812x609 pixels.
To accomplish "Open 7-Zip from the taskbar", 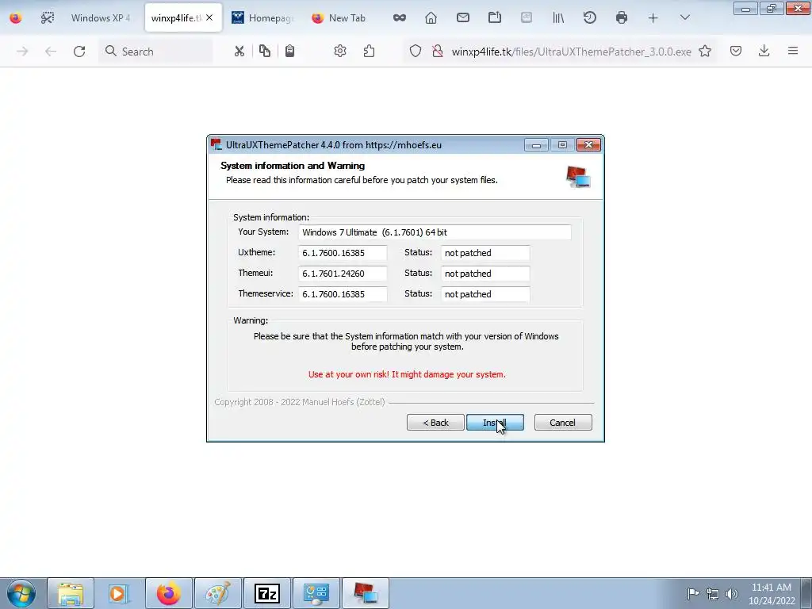I will 267,593.
